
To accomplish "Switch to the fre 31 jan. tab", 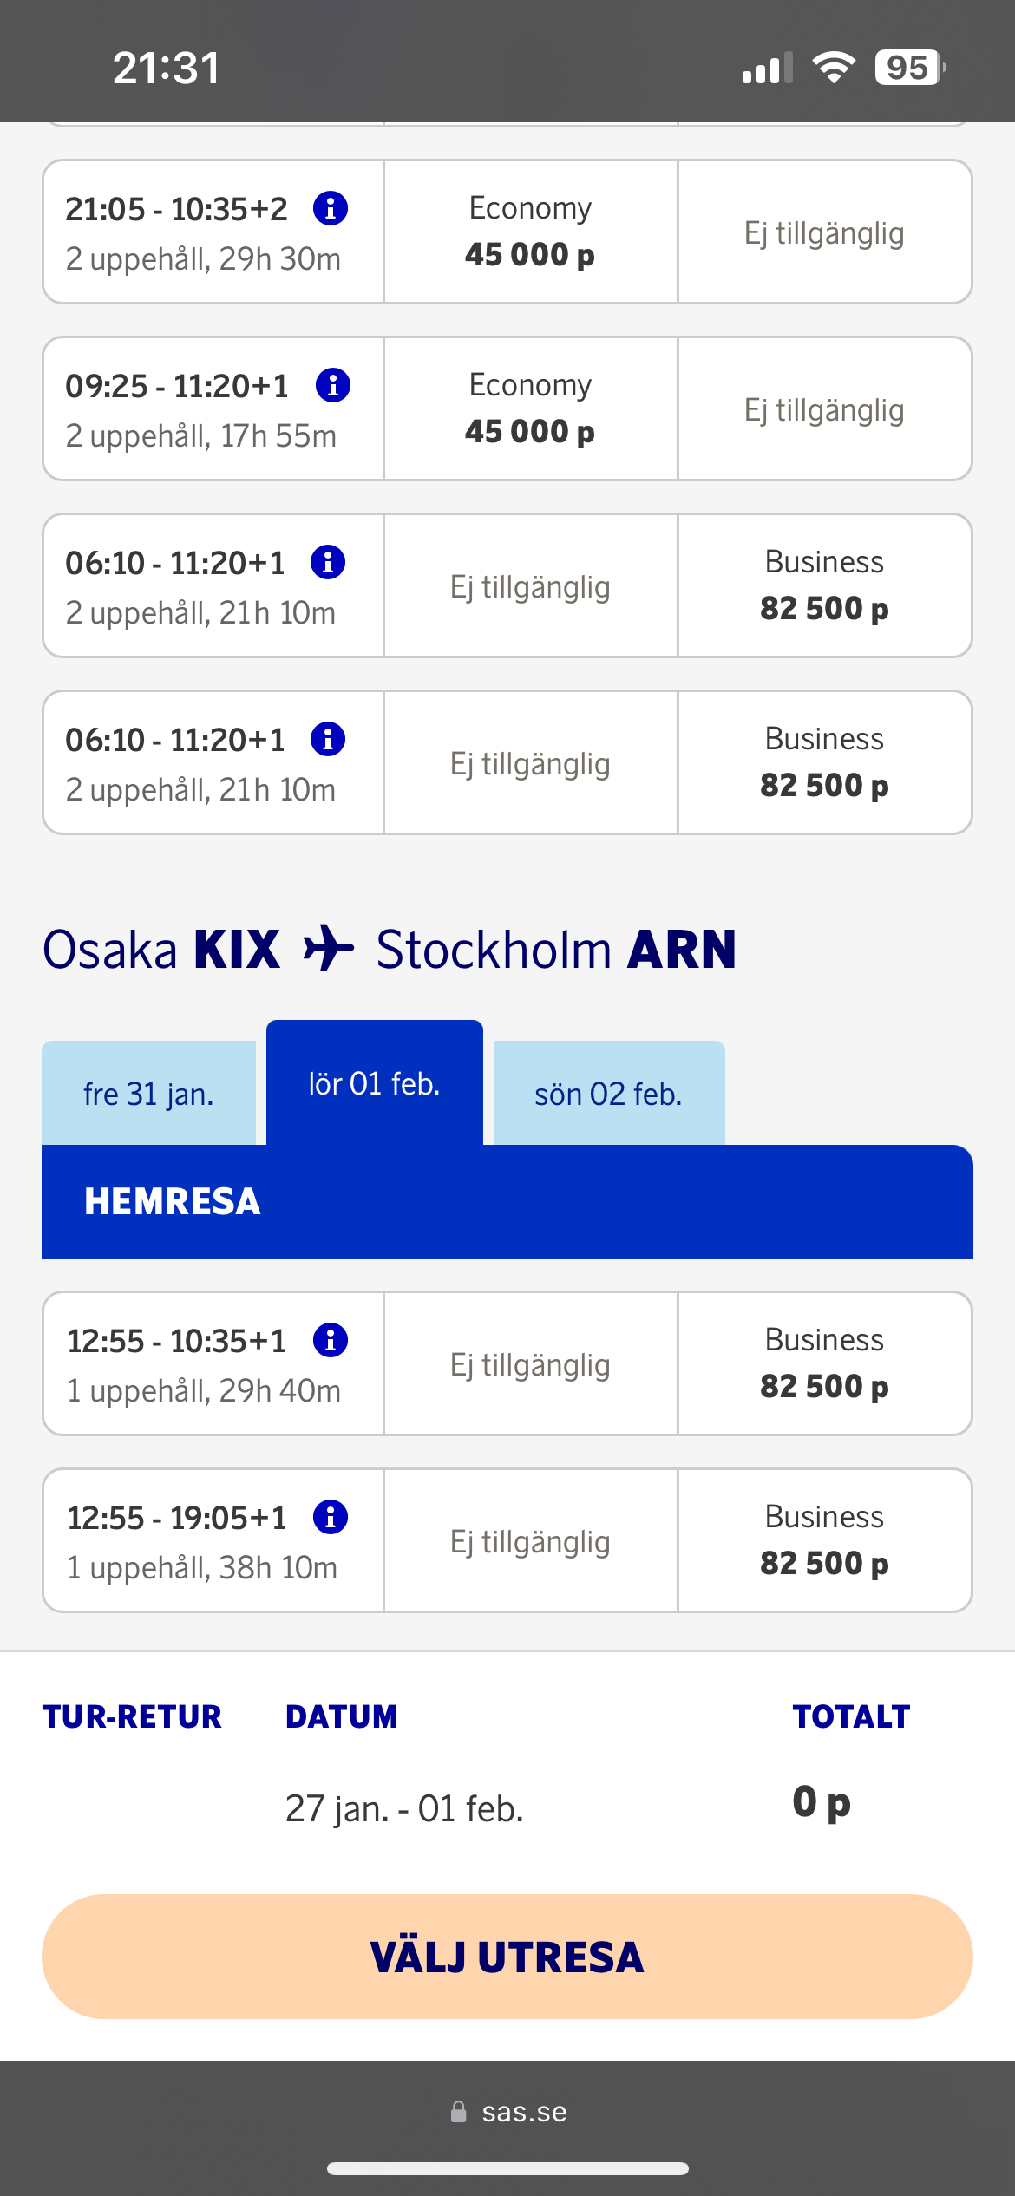I will click(x=148, y=1094).
